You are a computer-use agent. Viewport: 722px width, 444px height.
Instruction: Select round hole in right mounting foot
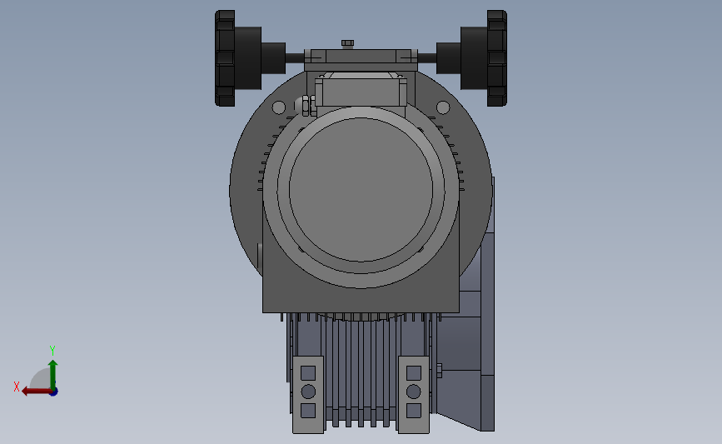414,392
